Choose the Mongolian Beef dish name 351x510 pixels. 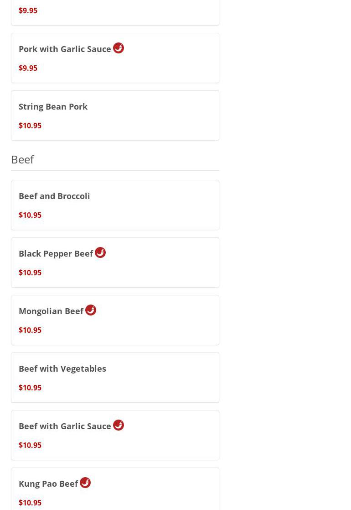click(51, 311)
